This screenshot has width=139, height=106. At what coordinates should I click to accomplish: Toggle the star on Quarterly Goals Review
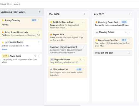[96, 22]
